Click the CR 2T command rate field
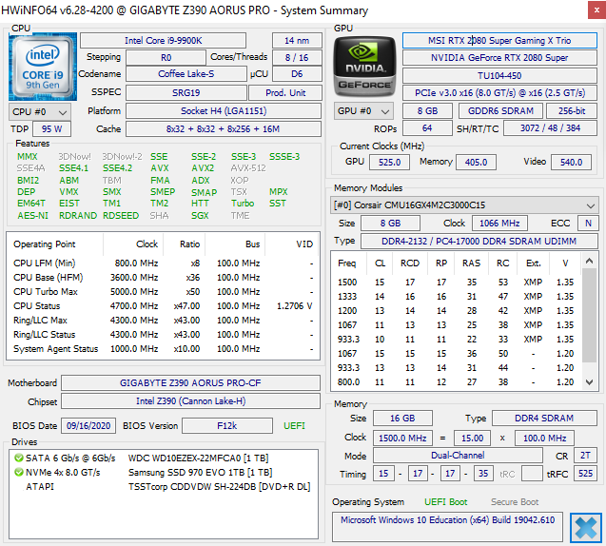 coord(585,456)
